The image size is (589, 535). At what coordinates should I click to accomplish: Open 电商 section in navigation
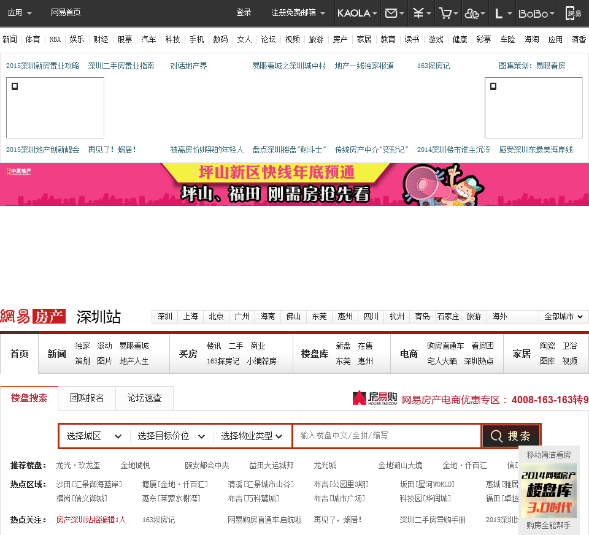(409, 354)
